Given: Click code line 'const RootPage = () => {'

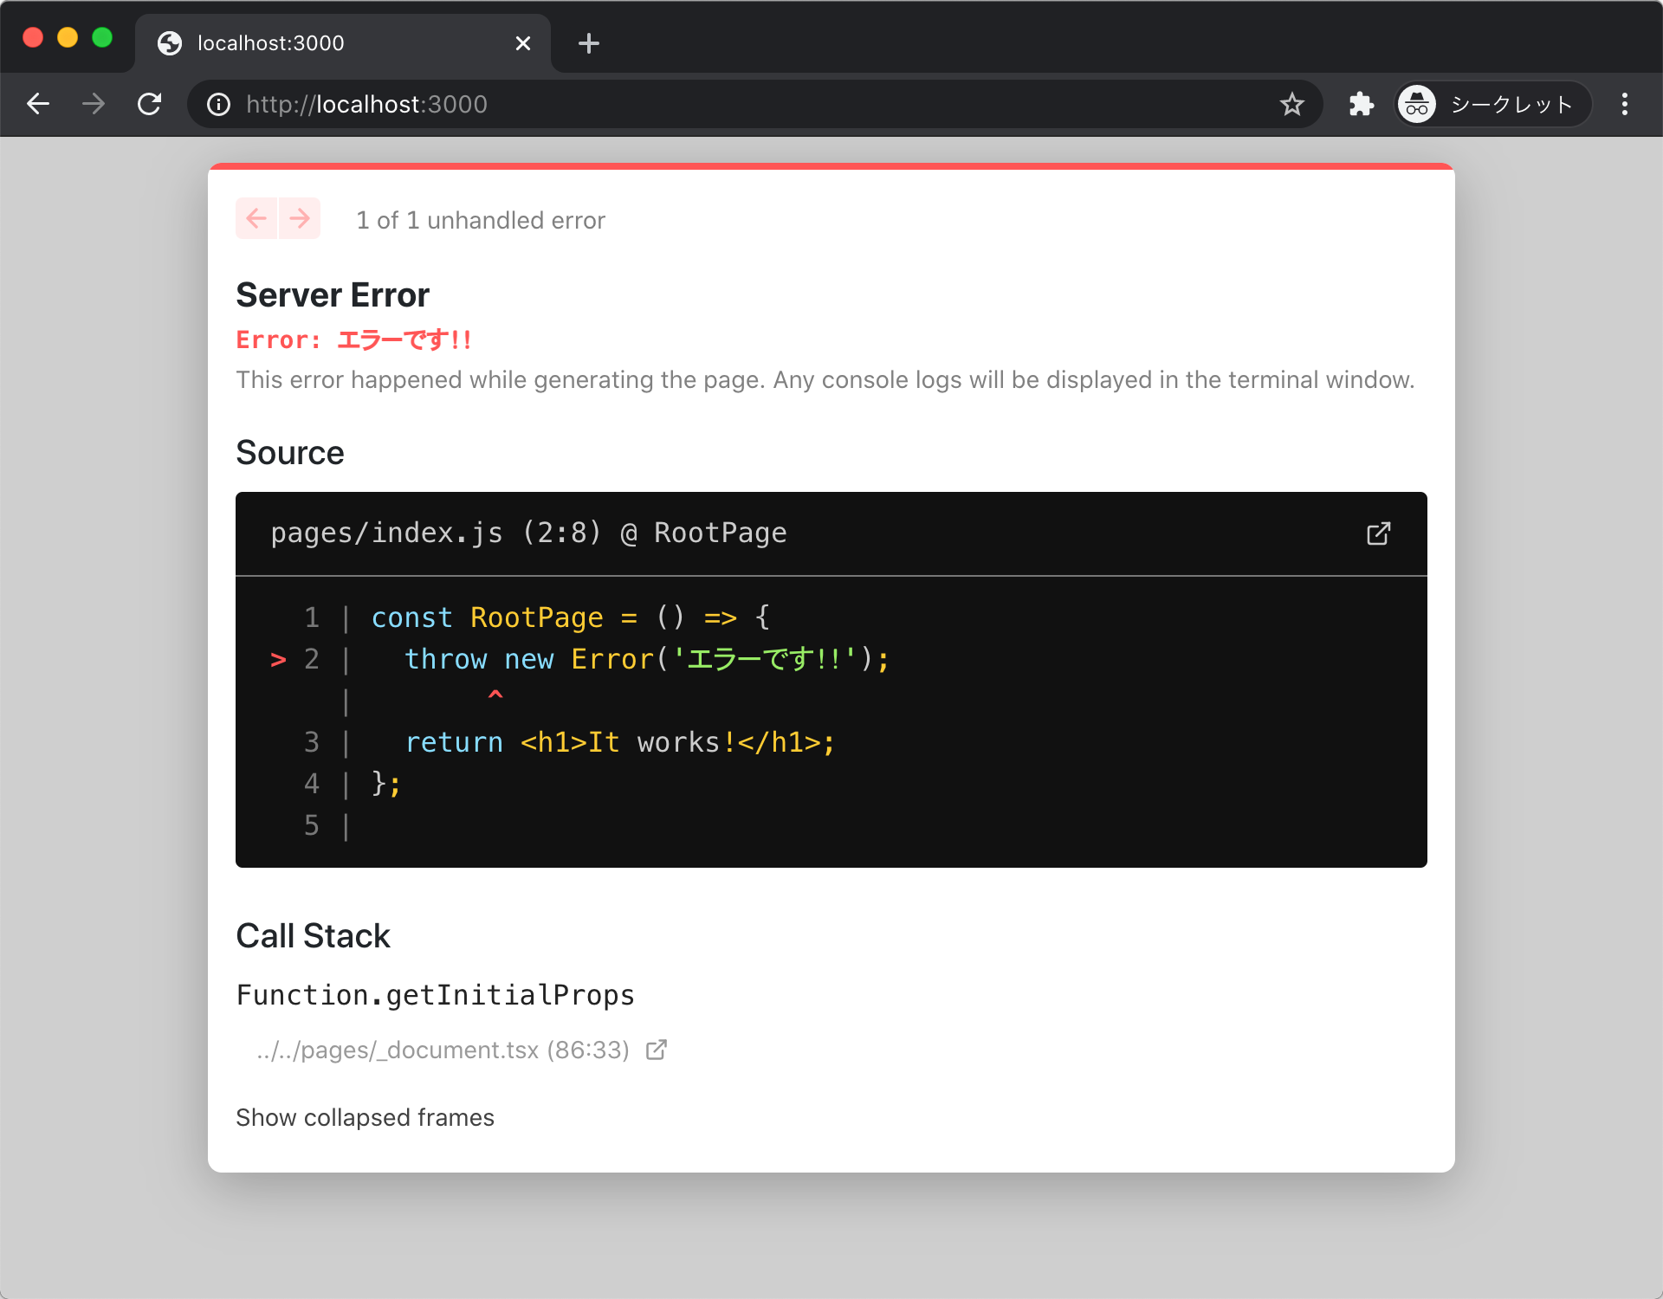Looking at the screenshot, I should 571,618.
